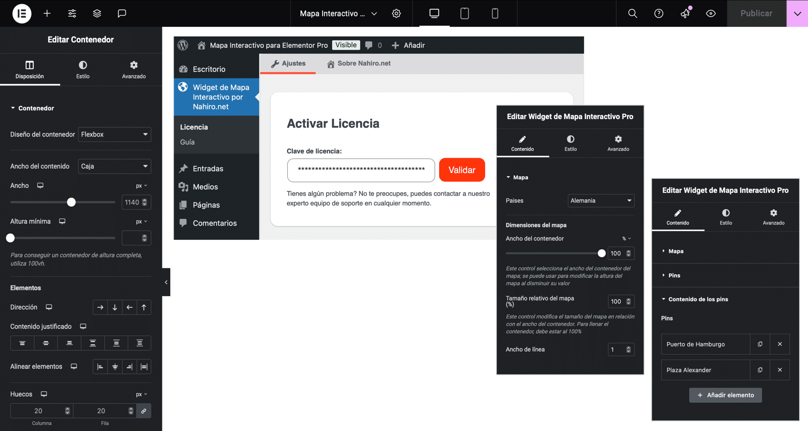Align items stretch

pos(144,367)
